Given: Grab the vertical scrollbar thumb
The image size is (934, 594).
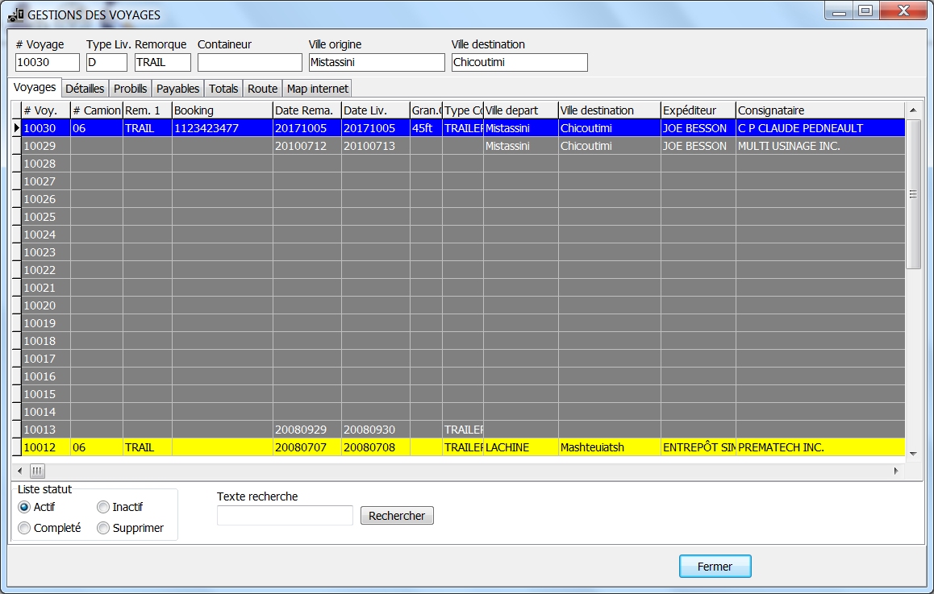Looking at the screenshot, I should [x=913, y=193].
